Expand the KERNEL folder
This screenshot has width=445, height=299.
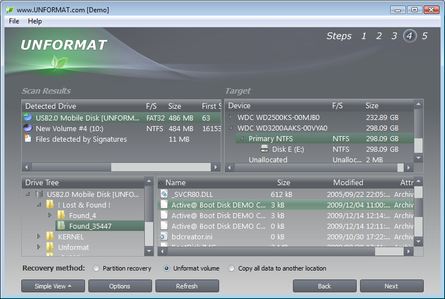(x=39, y=236)
